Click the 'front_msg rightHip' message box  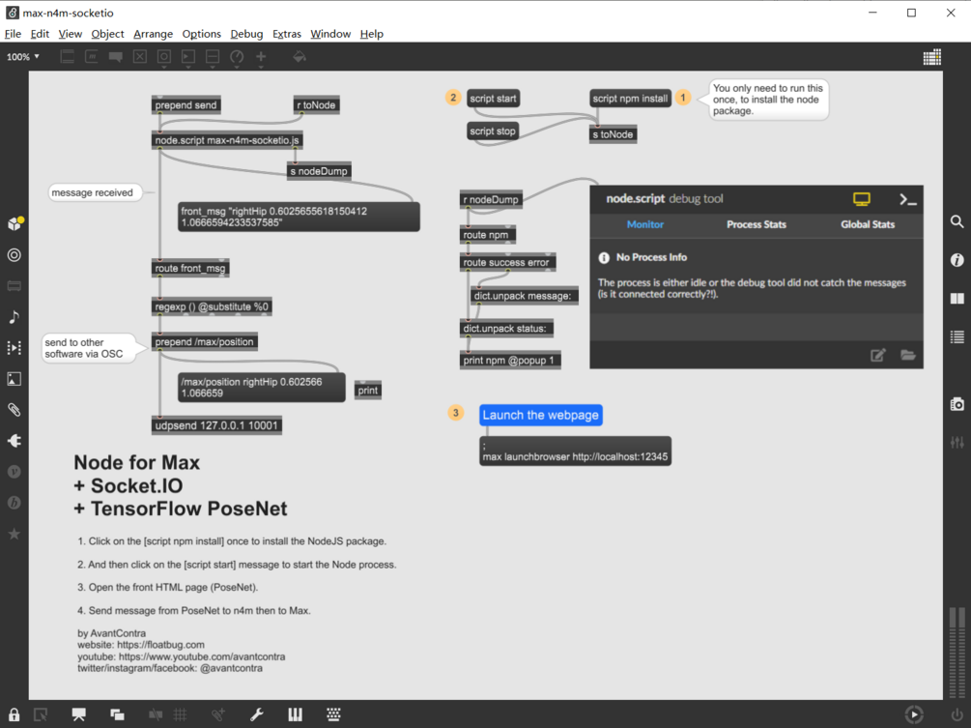point(299,217)
